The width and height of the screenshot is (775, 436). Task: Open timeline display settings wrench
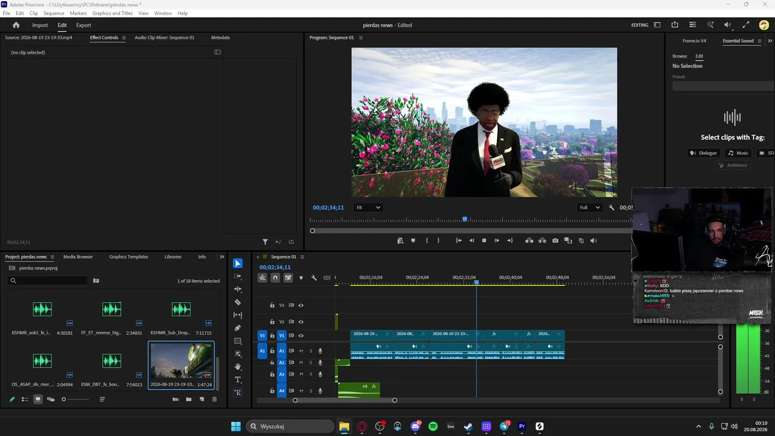(314, 278)
